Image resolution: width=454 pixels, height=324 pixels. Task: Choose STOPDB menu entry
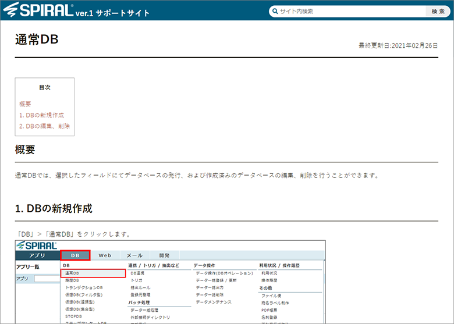point(73,316)
